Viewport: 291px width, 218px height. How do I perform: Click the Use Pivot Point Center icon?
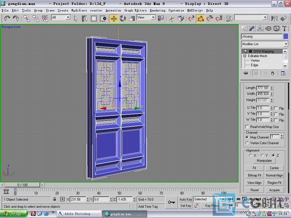[161, 18]
